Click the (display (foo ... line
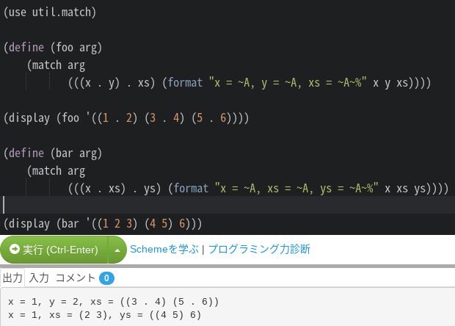The width and height of the screenshot is (455, 326). click(126, 118)
